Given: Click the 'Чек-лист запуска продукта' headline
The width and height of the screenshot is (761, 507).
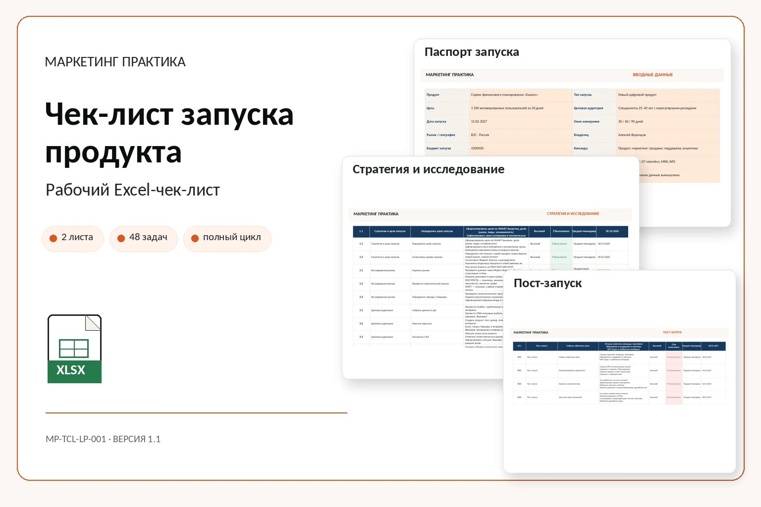Looking at the screenshot, I should point(169,133).
